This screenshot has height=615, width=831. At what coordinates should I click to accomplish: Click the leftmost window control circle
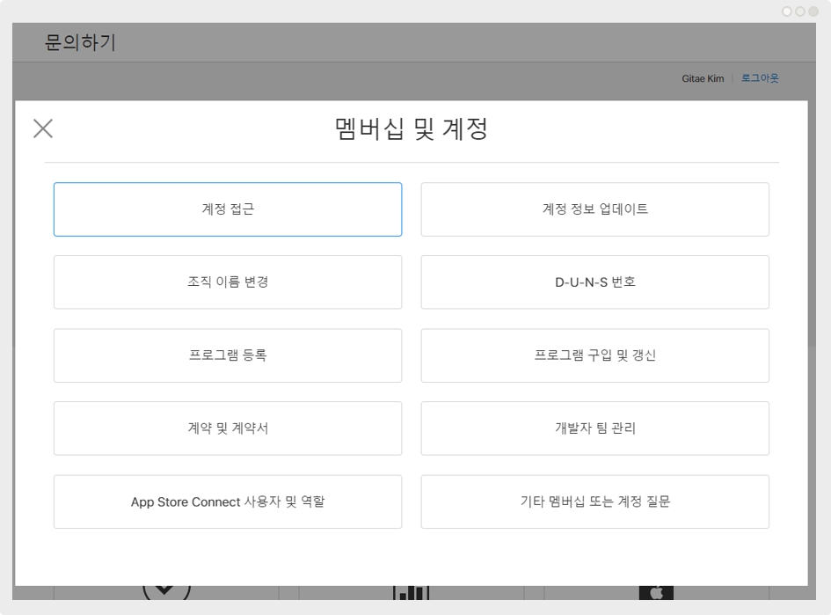coord(787,11)
